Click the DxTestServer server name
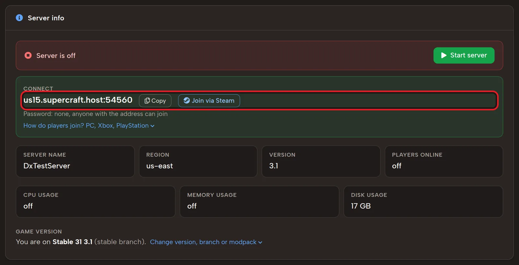519x265 pixels. [x=47, y=166]
